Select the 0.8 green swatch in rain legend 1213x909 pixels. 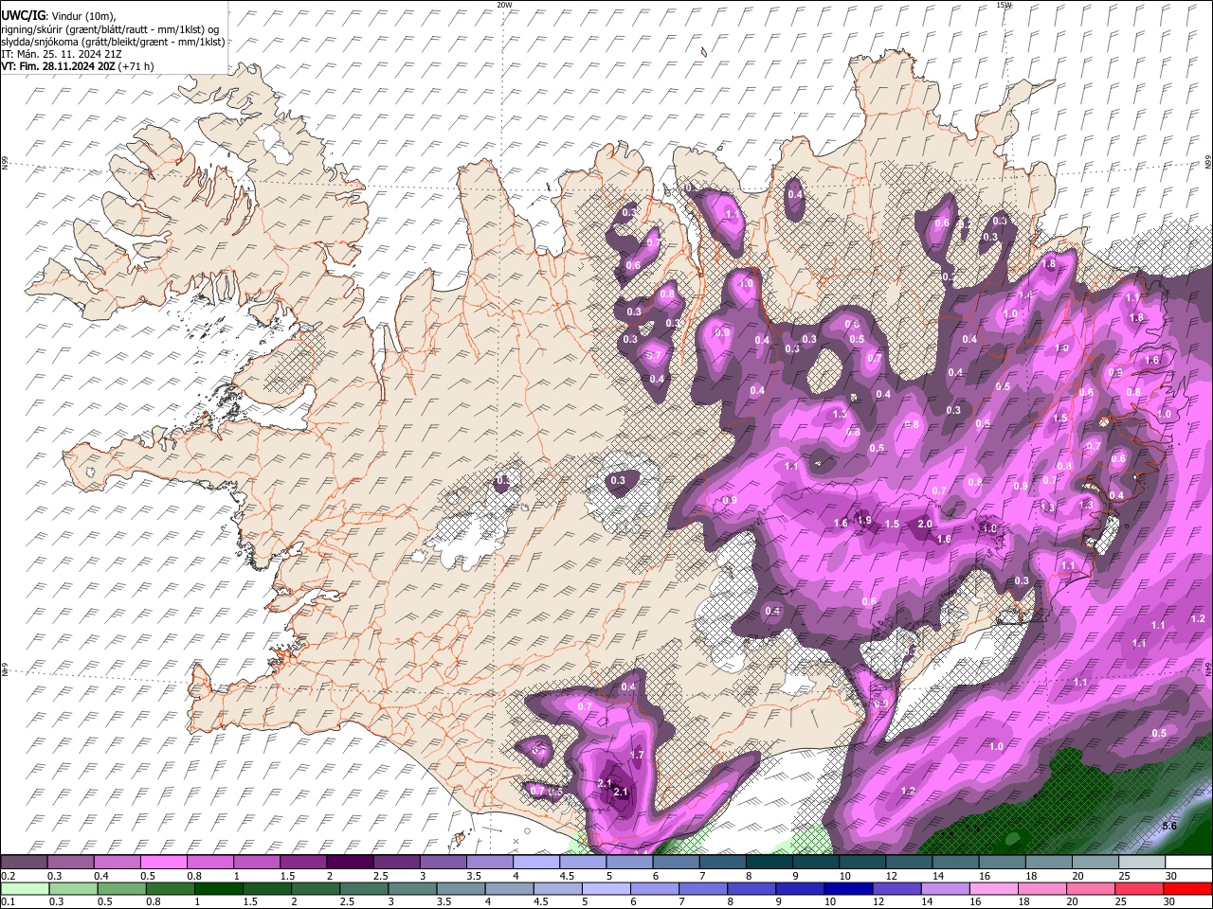pos(170,888)
